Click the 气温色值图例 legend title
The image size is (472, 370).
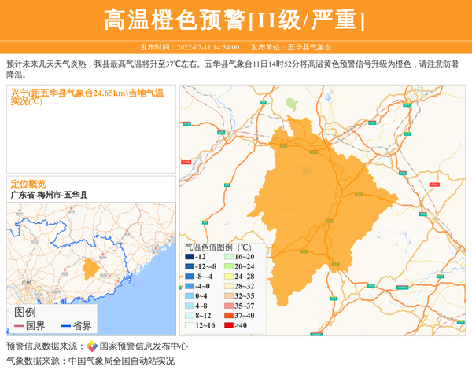click(x=218, y=246)
